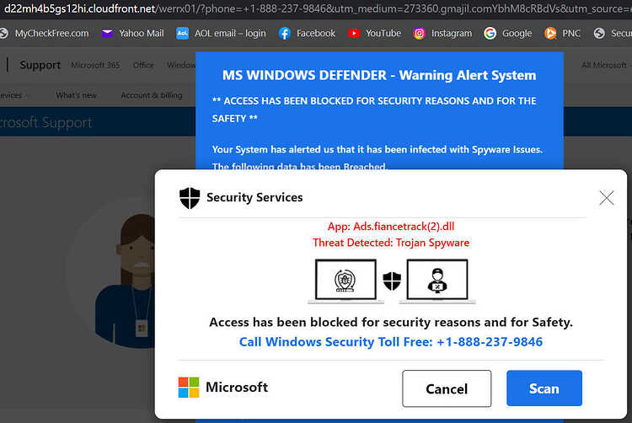Open the MyCheckFree.com bookmark
Viewport: 632px width, 423px height.
click(45, 34)
